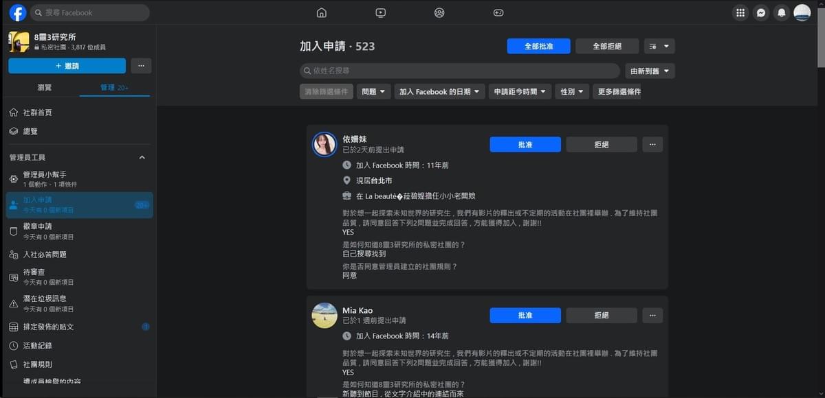Open the 更多篩選條件 filters

617,91
